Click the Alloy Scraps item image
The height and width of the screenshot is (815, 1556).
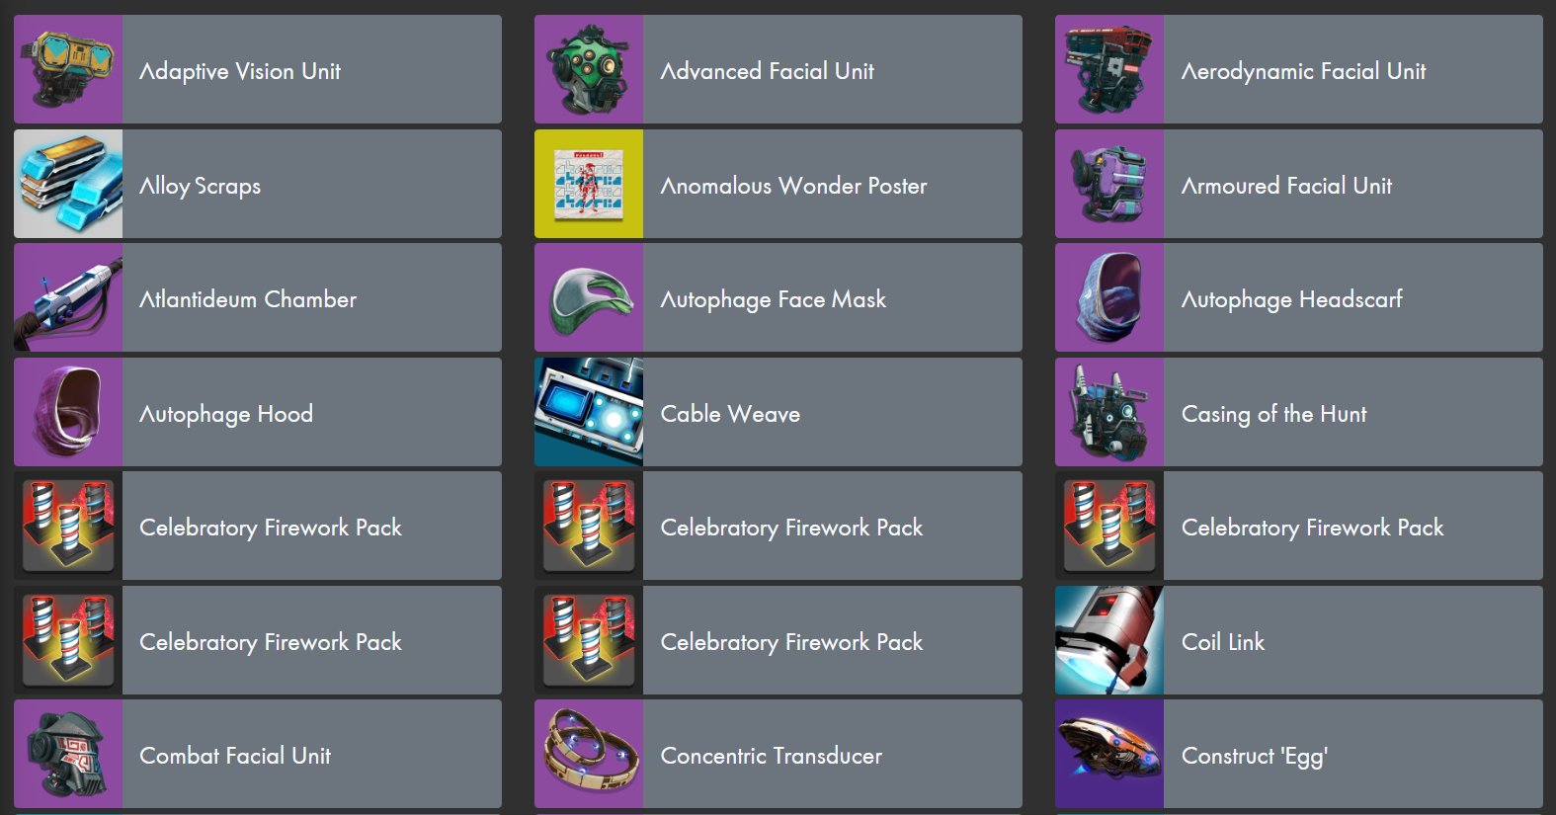68,184
